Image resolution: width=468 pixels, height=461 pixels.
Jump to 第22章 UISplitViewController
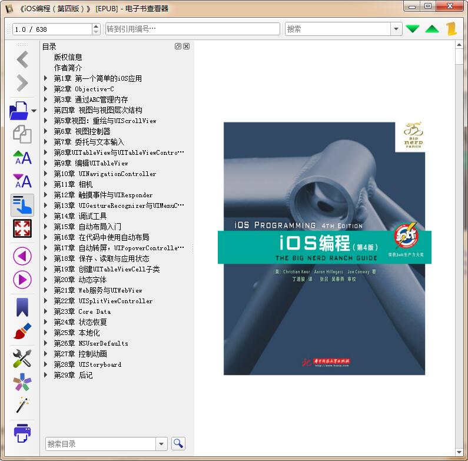click(103, 301)
